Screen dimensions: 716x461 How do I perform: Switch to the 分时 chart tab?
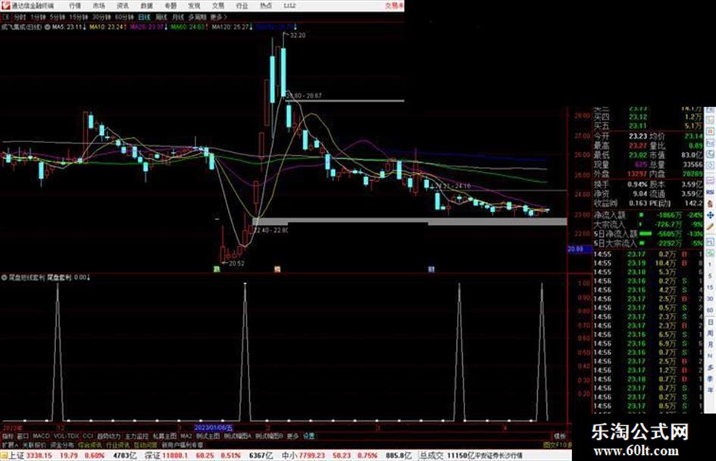point(19,17)
